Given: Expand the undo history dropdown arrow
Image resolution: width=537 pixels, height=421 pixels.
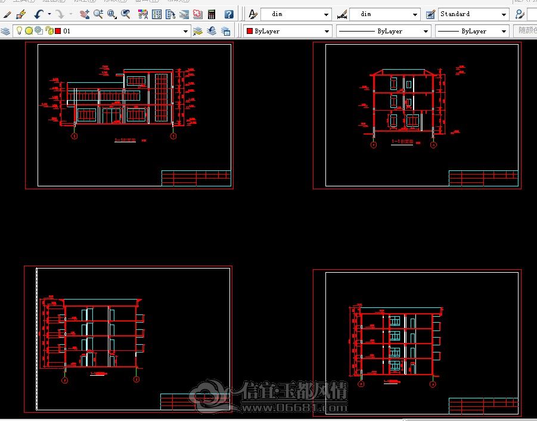Looking at the screenshot, I should [x=49, y=14].
